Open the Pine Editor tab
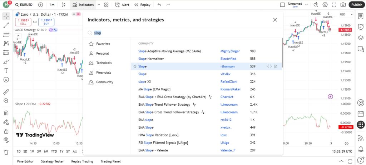Screen dimensions: 366x165 point(25,161)
